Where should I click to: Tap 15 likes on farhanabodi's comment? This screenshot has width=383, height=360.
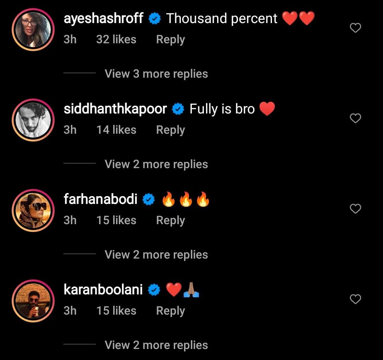tap(116, 220)
